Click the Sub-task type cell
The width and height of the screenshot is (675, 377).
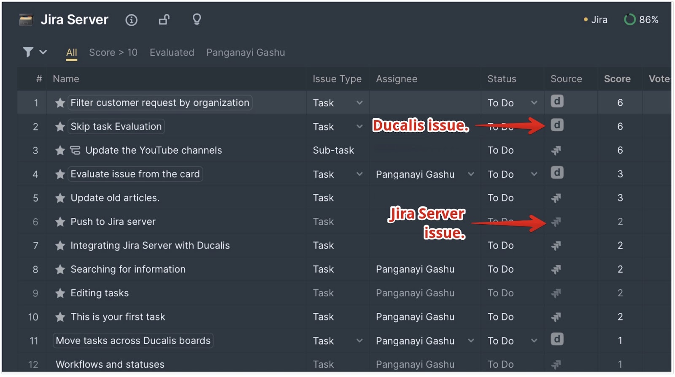pos(333,150)
